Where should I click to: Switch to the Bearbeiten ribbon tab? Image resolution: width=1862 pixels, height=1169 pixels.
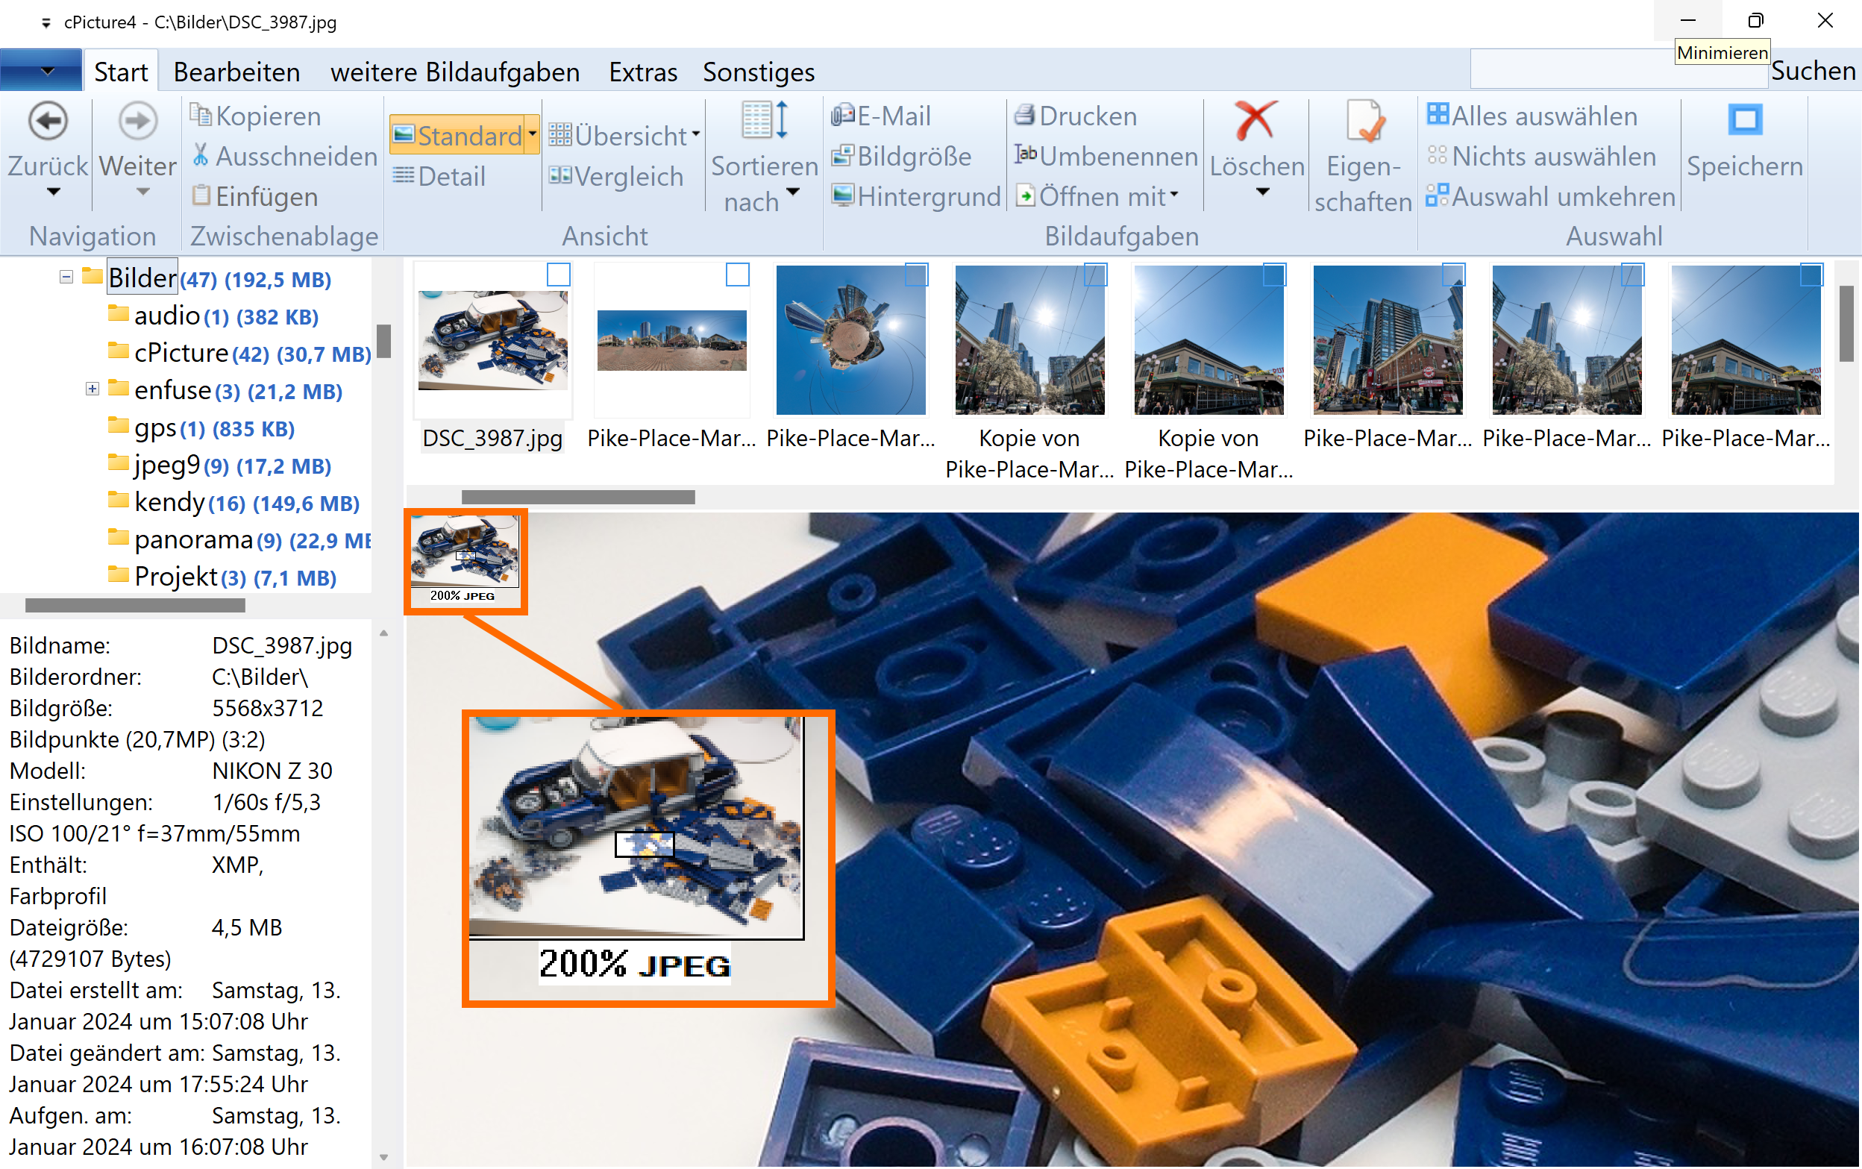236,72
